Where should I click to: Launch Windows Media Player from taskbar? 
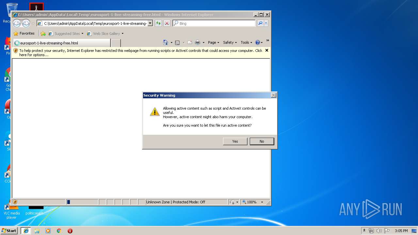point(48,230)
